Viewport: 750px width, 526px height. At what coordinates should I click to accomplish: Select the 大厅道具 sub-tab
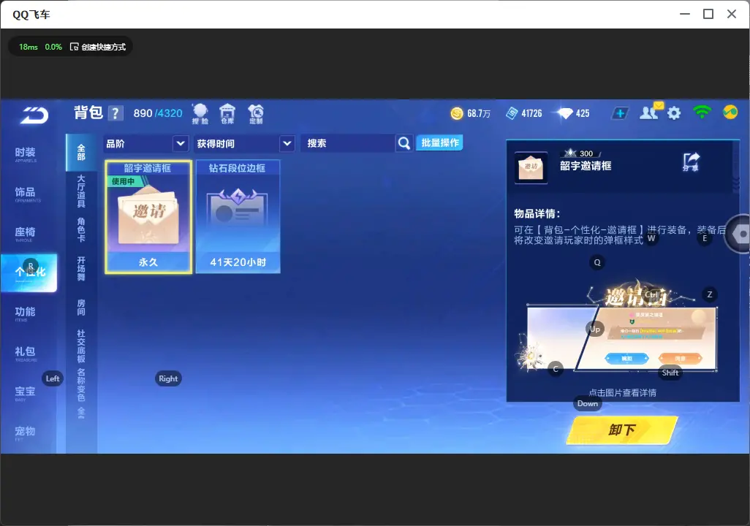click(x=81, y=191)
